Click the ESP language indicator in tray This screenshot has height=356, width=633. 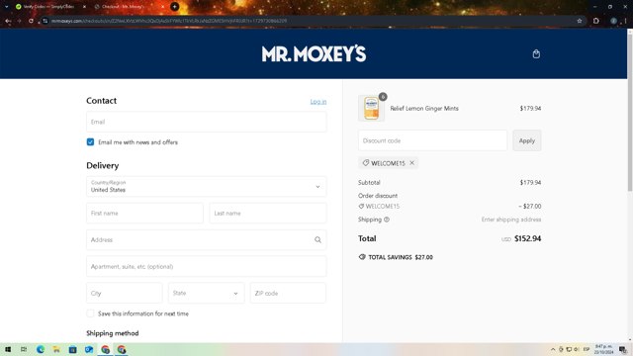point(587,349)
